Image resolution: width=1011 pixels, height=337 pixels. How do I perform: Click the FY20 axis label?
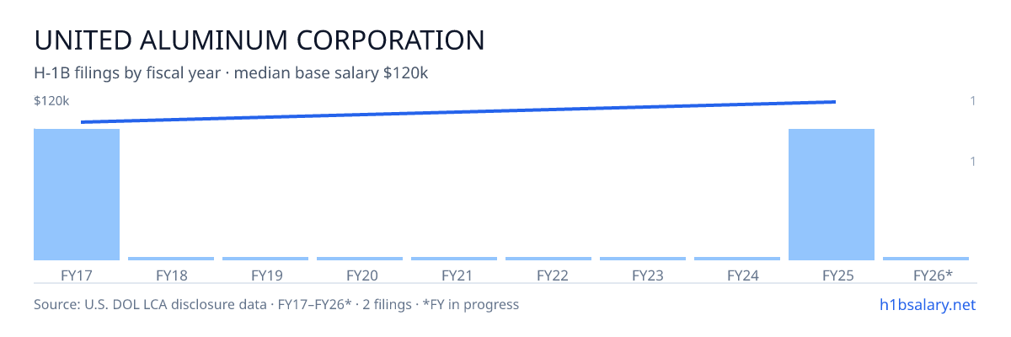coord(360,275)
